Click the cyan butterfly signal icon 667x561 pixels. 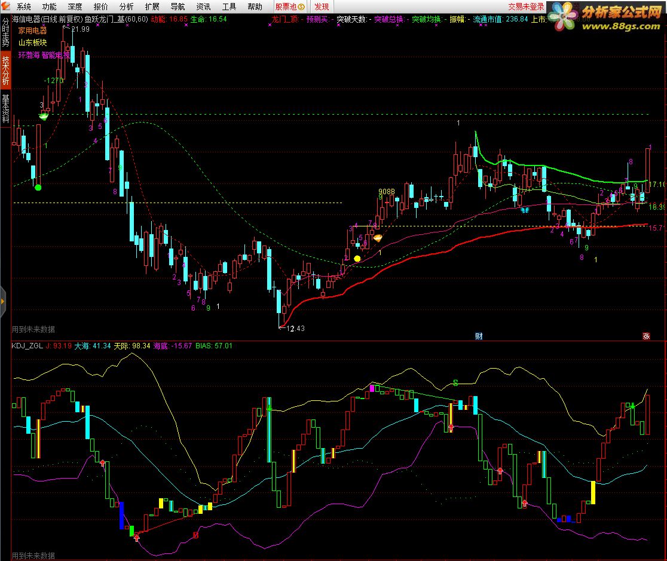525,210
